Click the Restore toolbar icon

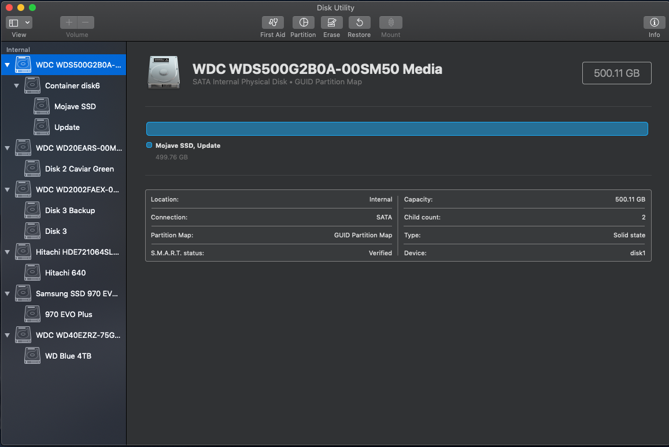coord(359,23)
